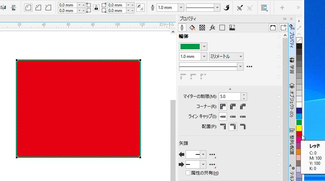Screen dimensions: 325x181
Task: Click the Properties panel scroll up arrow
Action: tap(285, 36)
